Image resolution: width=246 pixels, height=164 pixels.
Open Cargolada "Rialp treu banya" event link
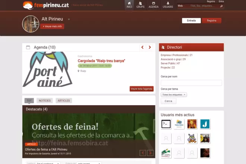101,61
